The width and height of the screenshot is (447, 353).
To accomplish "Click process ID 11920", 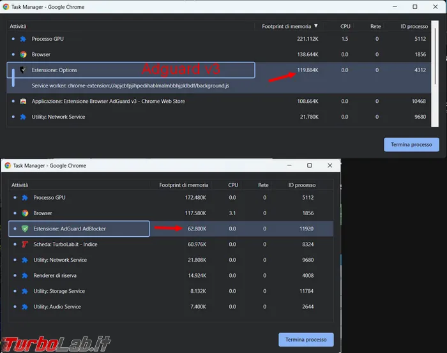I will point(307,229).
